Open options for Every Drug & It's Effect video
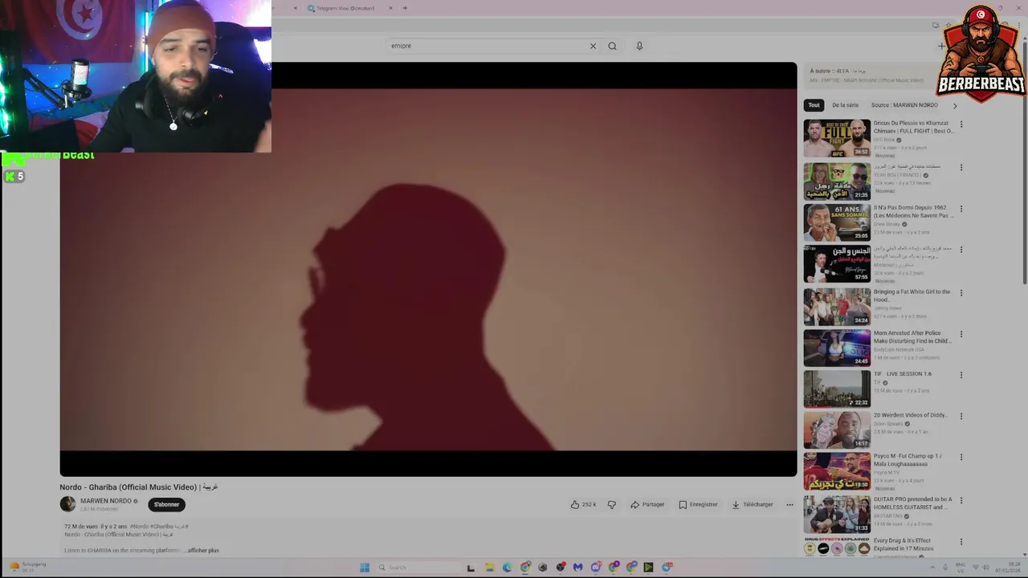1028x578 pixels. tap(961, 542)
